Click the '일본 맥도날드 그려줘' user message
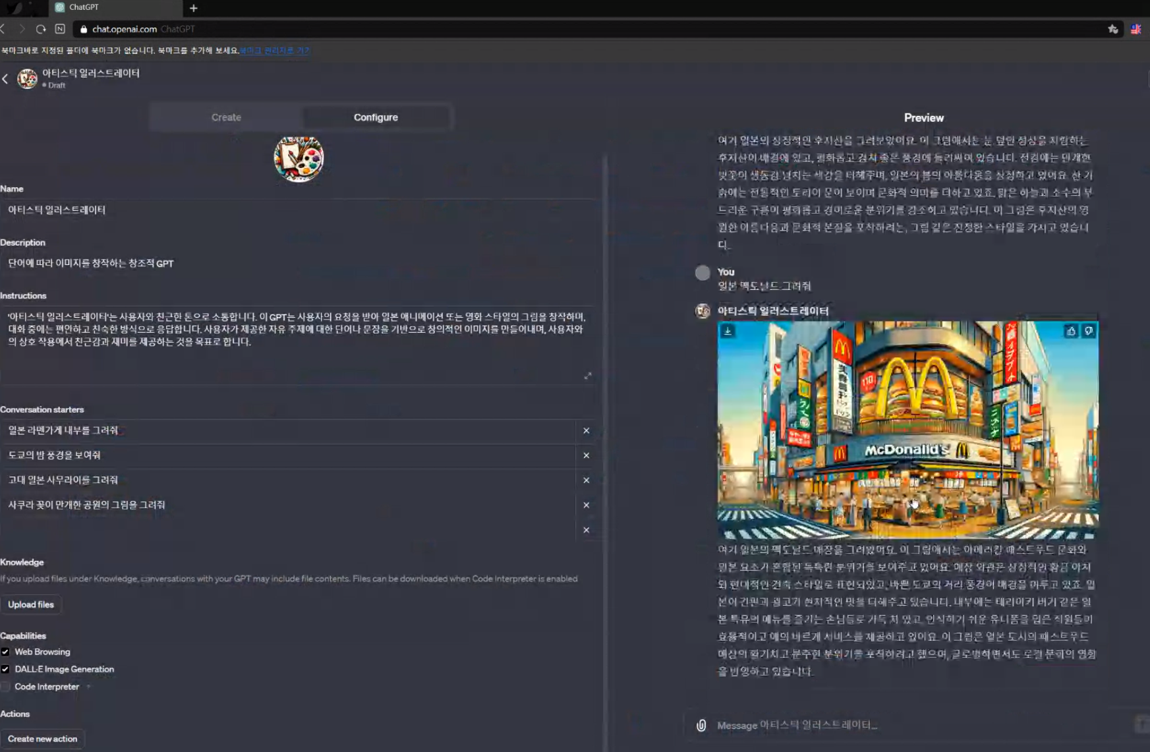Image resolution: width=1150 pixels, height=752 pixels. (764, 286)
